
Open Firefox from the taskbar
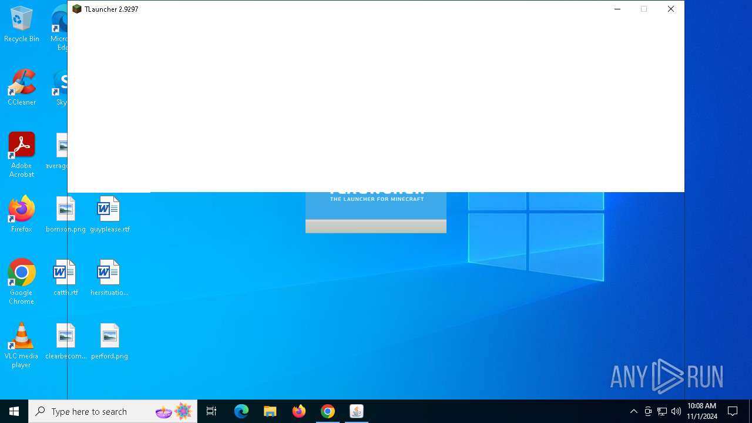coord(299,411)
